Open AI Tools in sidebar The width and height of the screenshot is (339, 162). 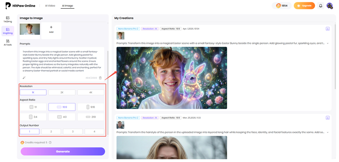click(x=8, y=42)
